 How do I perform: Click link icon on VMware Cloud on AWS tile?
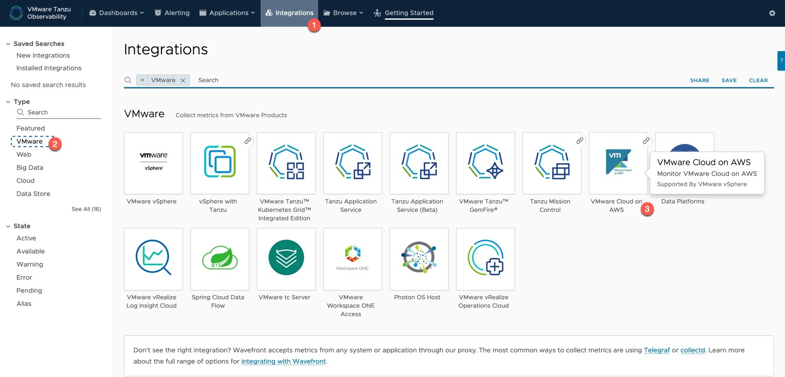click(646, 140)
